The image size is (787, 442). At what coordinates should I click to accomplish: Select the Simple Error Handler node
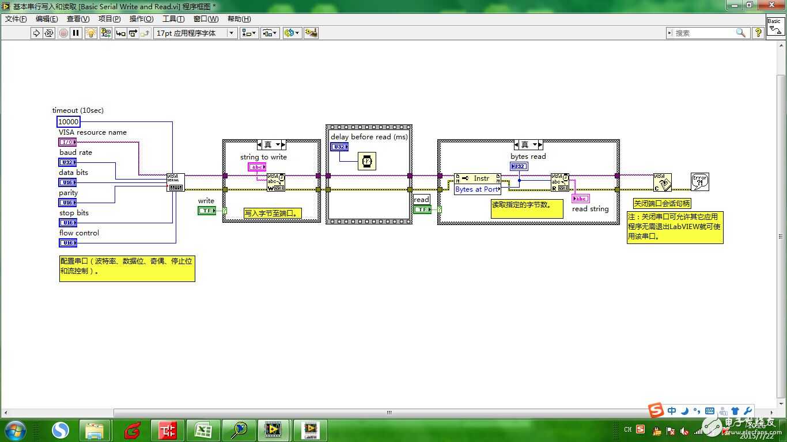700,182
